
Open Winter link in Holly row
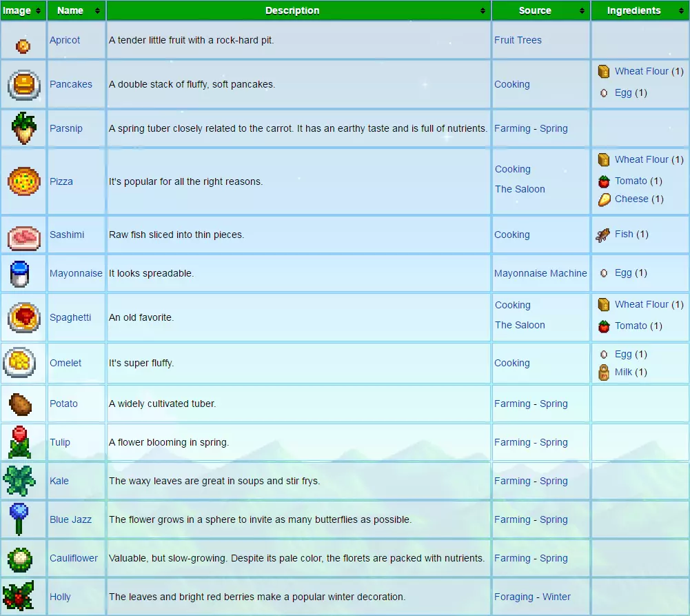(x=556, y=597)
